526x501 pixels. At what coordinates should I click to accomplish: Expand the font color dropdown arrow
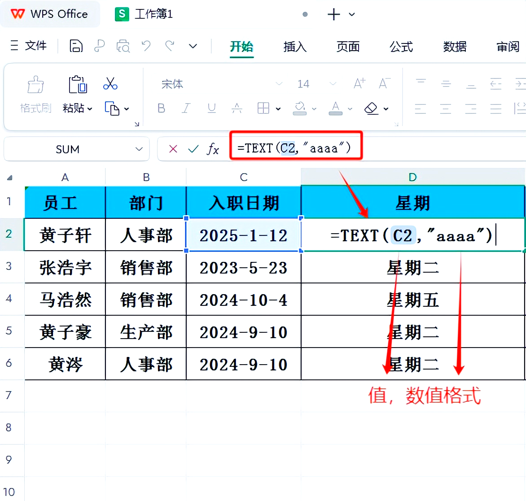[x=350, y=109]
